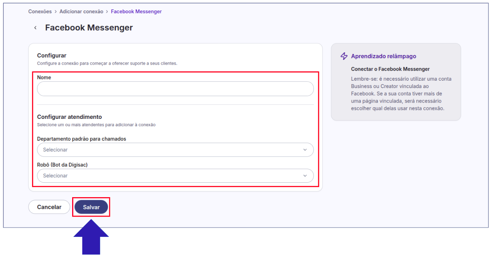
Task: Click the Configurar atendimento section heading
Action: coord(69,117)
